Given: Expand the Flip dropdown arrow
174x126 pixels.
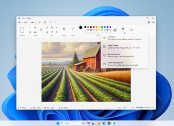Looking at the screenshot, I should pos(37,32).
